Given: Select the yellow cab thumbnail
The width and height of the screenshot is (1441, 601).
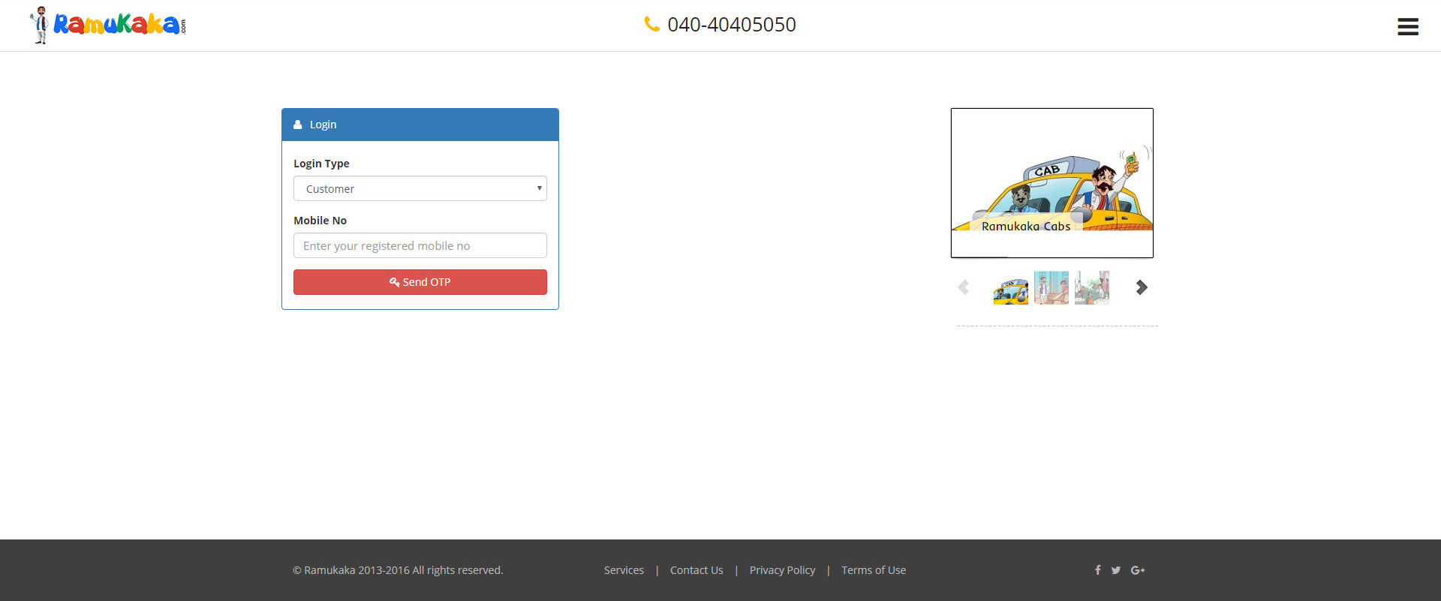Looking at the screenshot, I should (x=1011, y=288).
